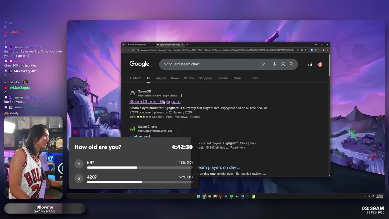Viewport: 389px width, 219px height.
Task: Click the Chrome address bar URL
Action: 217,50
